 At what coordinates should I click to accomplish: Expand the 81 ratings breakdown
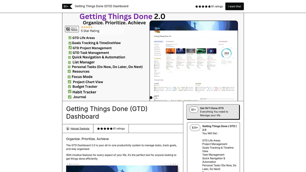coord(111,128)
